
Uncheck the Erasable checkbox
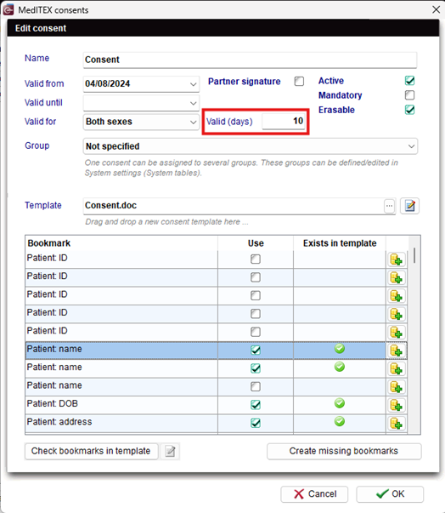[409, 110]
